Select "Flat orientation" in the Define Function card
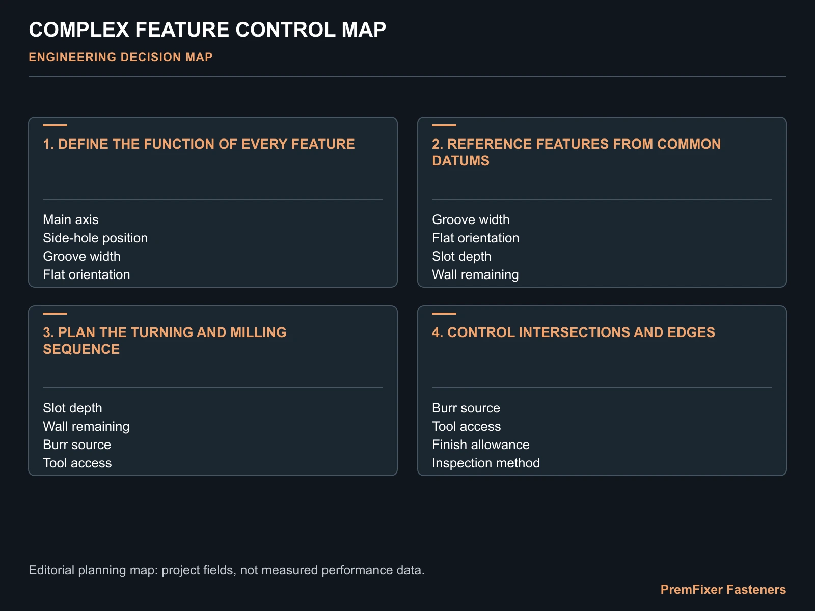 (87, 274)
